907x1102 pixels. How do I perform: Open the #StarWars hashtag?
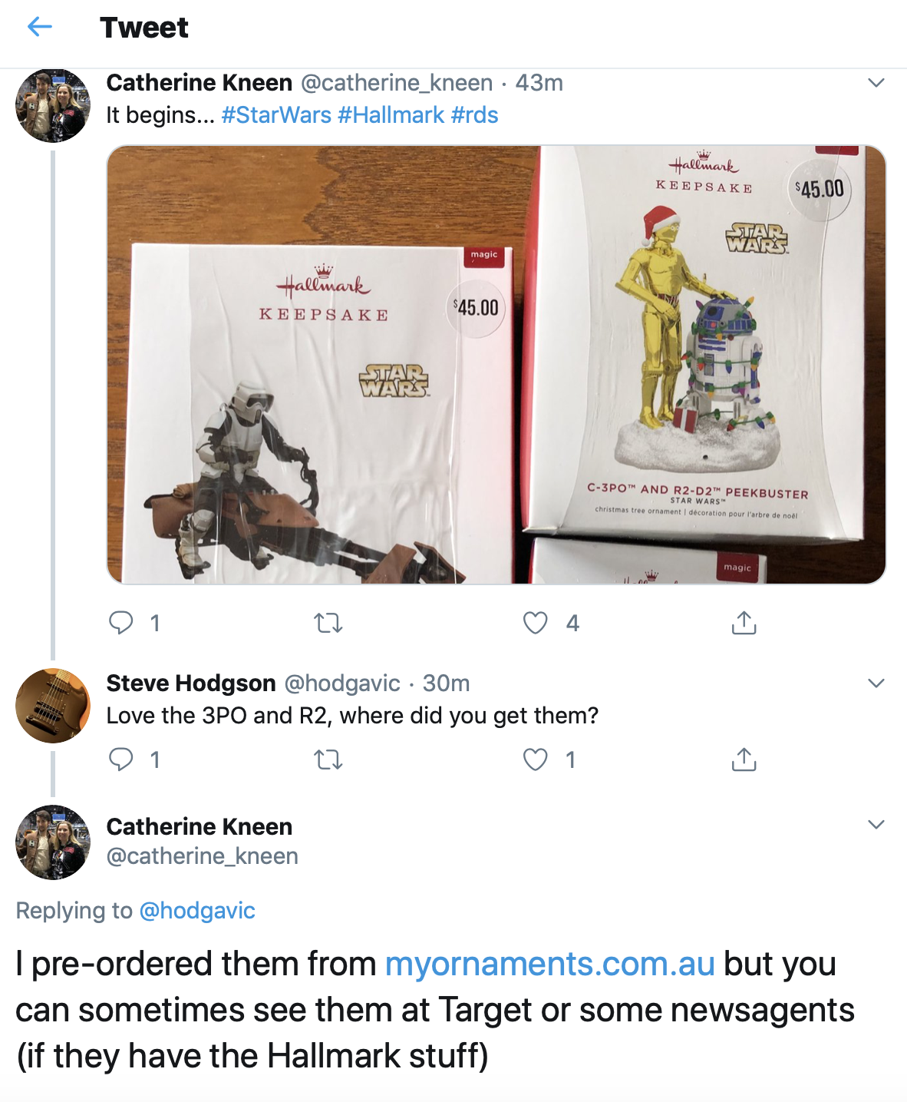click(276, 115)
